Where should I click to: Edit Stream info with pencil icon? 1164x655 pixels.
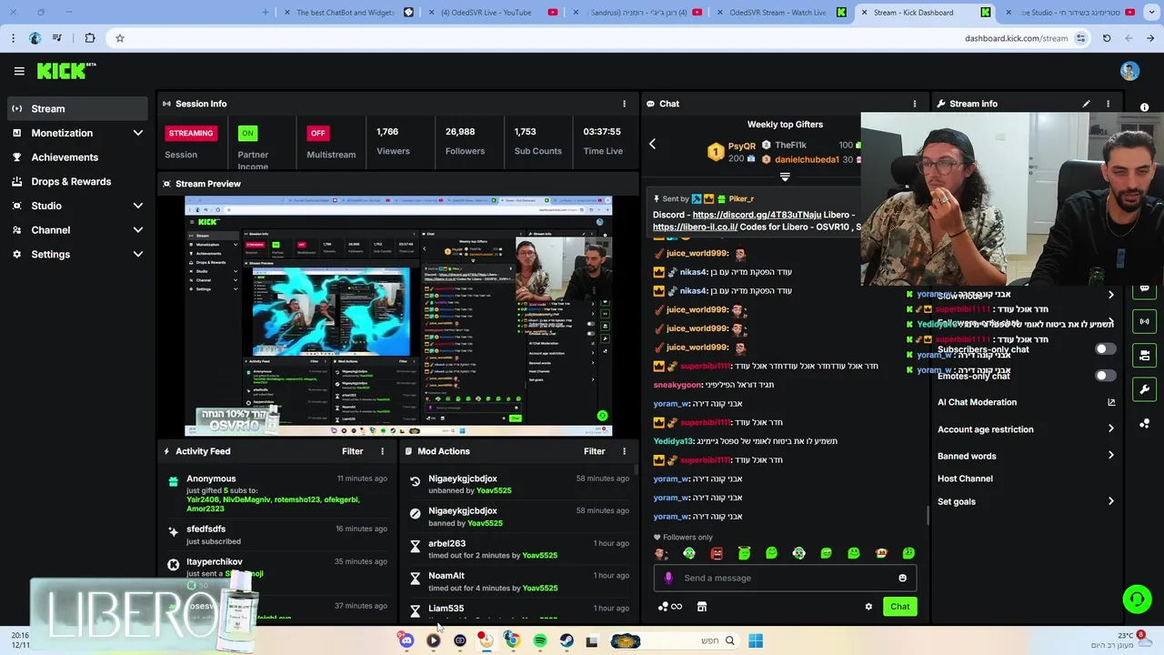click(1086, 104)
